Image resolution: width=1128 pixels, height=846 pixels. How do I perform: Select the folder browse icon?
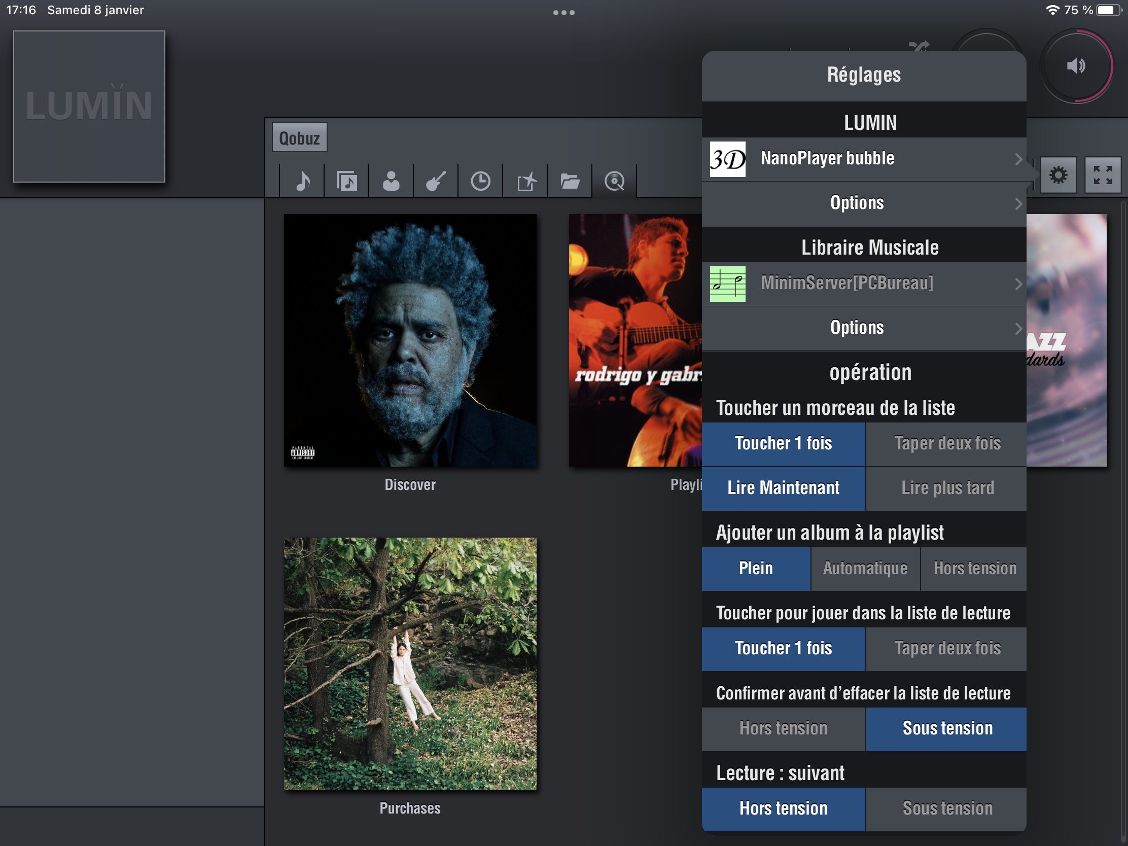point(570,181)
